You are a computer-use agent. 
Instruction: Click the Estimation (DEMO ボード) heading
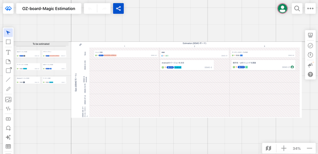(194, 43)
